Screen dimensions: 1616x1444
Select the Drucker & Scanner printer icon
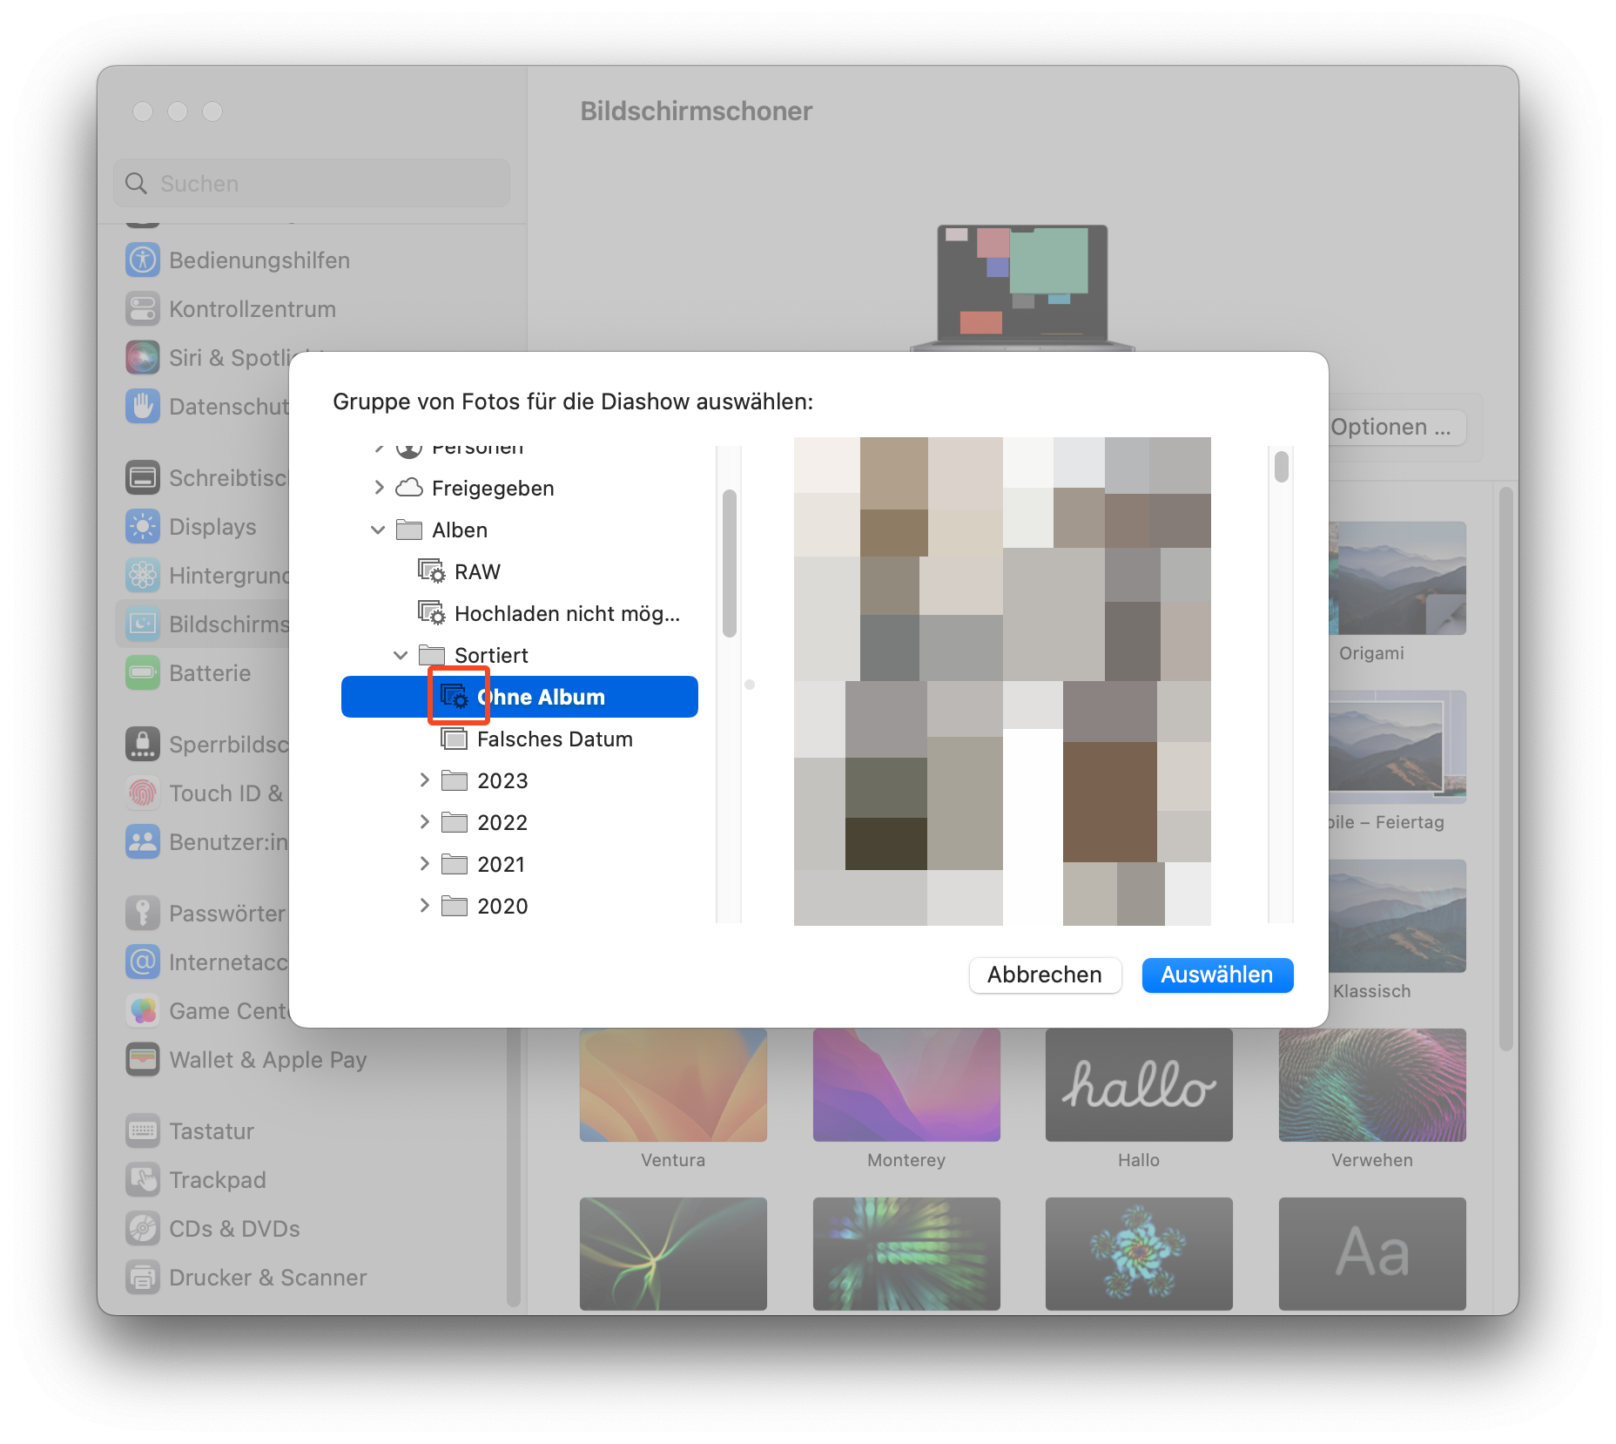[x=143, y=1277]
